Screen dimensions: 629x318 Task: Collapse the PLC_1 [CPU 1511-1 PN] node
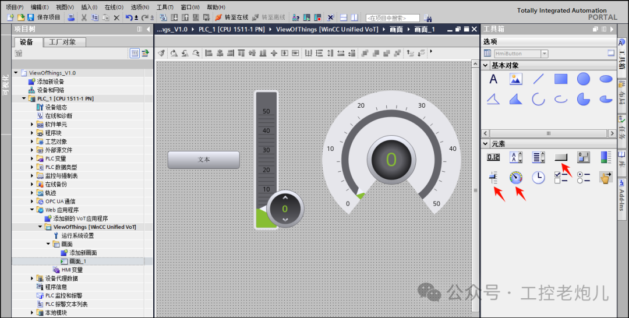pyautogui.click(x=24, y=98)
